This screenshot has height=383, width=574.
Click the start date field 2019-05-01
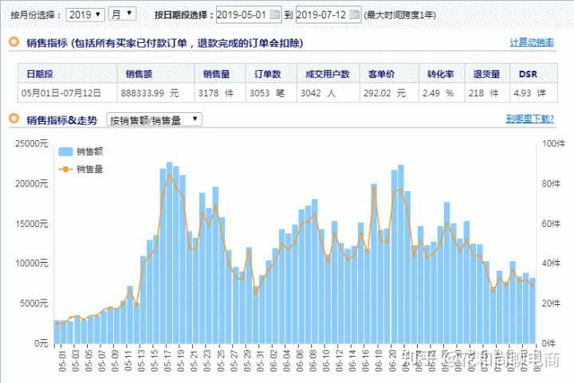coord(242,14)
